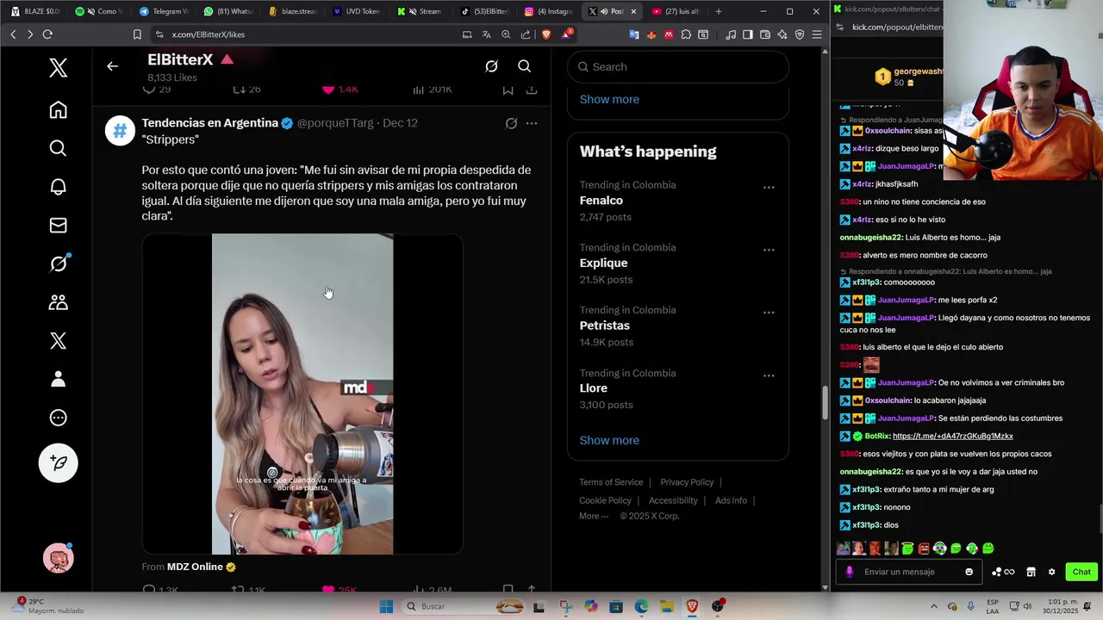Open the Terms of Service link
The width and height of the screenshot is (1103, 620).
[x=611, y=482]
